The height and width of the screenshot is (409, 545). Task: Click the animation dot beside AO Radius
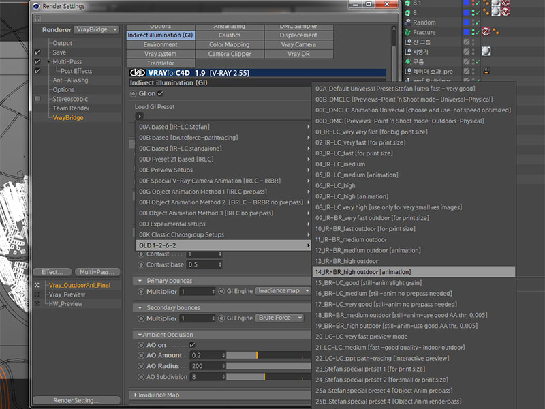(x=141, y=366)
